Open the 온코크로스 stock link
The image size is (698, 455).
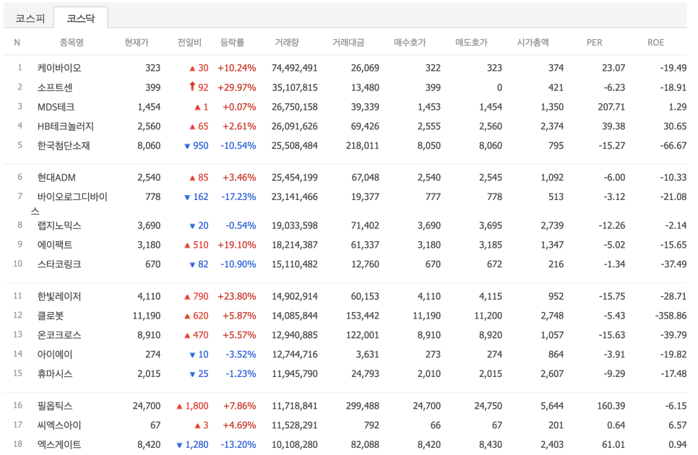coord(59,335)
